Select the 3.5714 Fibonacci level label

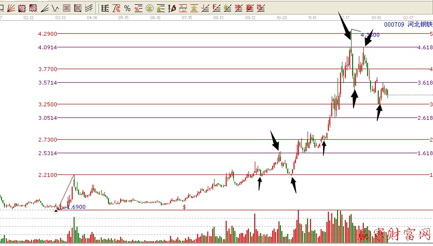click(47, 83)
